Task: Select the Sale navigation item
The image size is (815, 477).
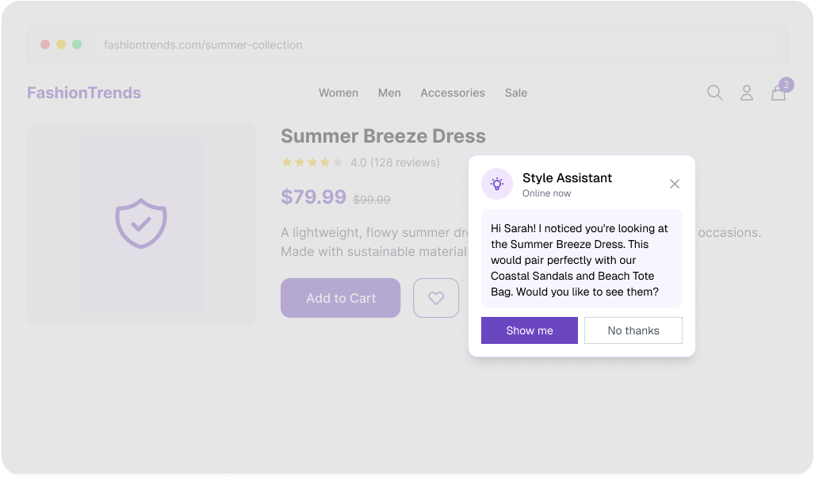Action: click(515, 93)
